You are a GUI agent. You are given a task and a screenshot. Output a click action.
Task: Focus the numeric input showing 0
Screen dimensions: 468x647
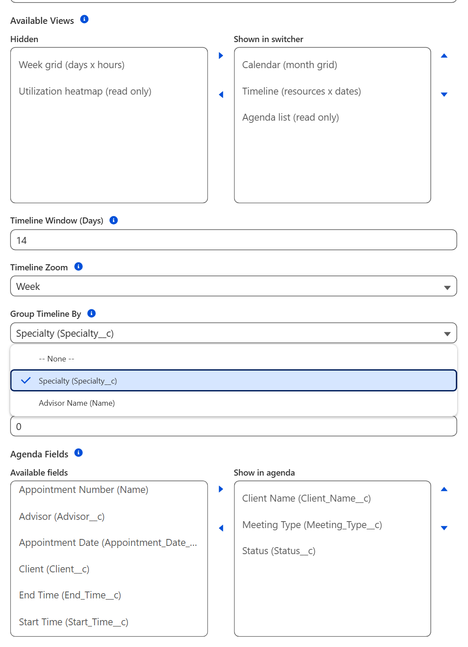tap(233, 426)
